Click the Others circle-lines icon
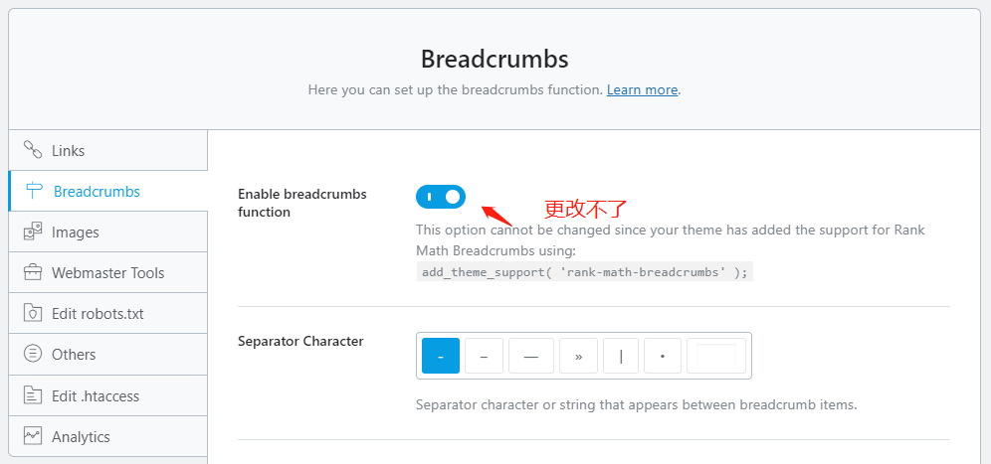Screen dimensions: 991x464 pos(32,354)
